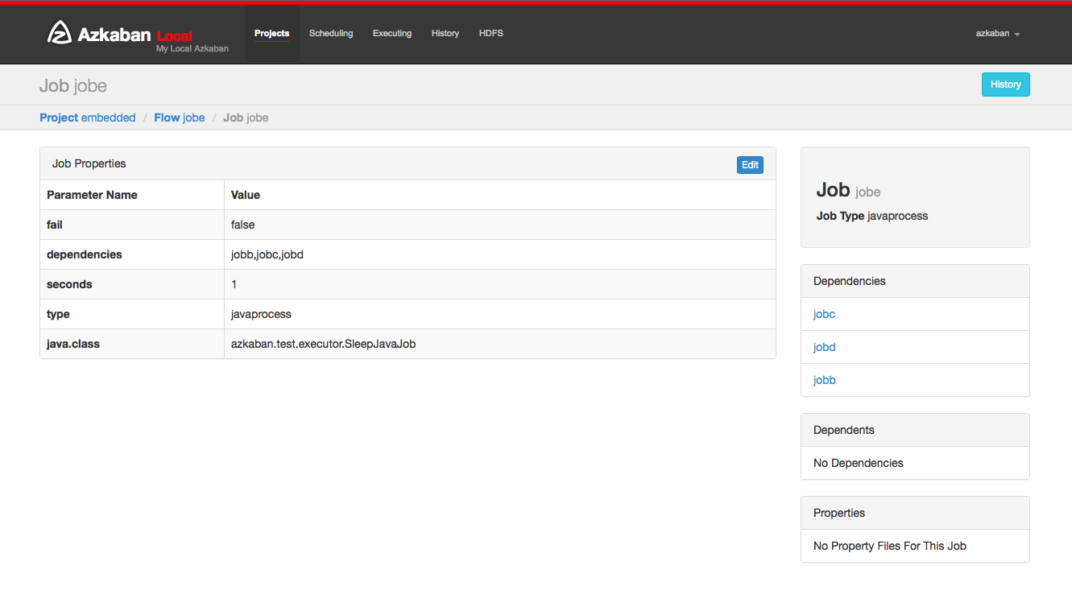Open the jobb dependency link
The height and width of the screenshot is (607, 1072).
pos(825,380)
